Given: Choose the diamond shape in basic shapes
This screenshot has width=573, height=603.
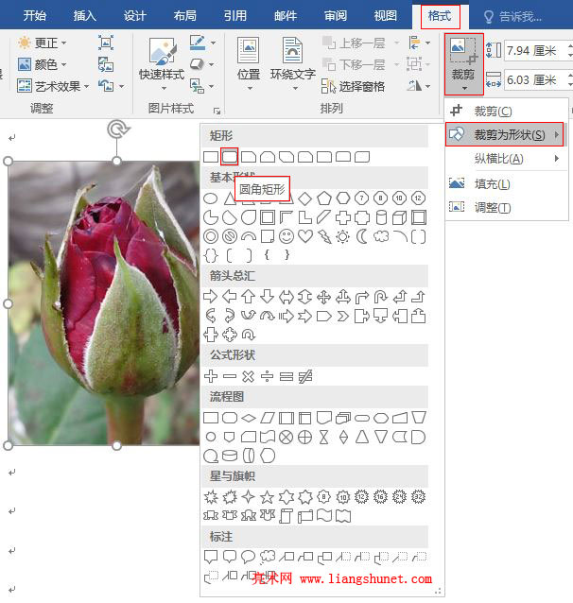Looking at the screenshot, I should (x=305, y=198).
